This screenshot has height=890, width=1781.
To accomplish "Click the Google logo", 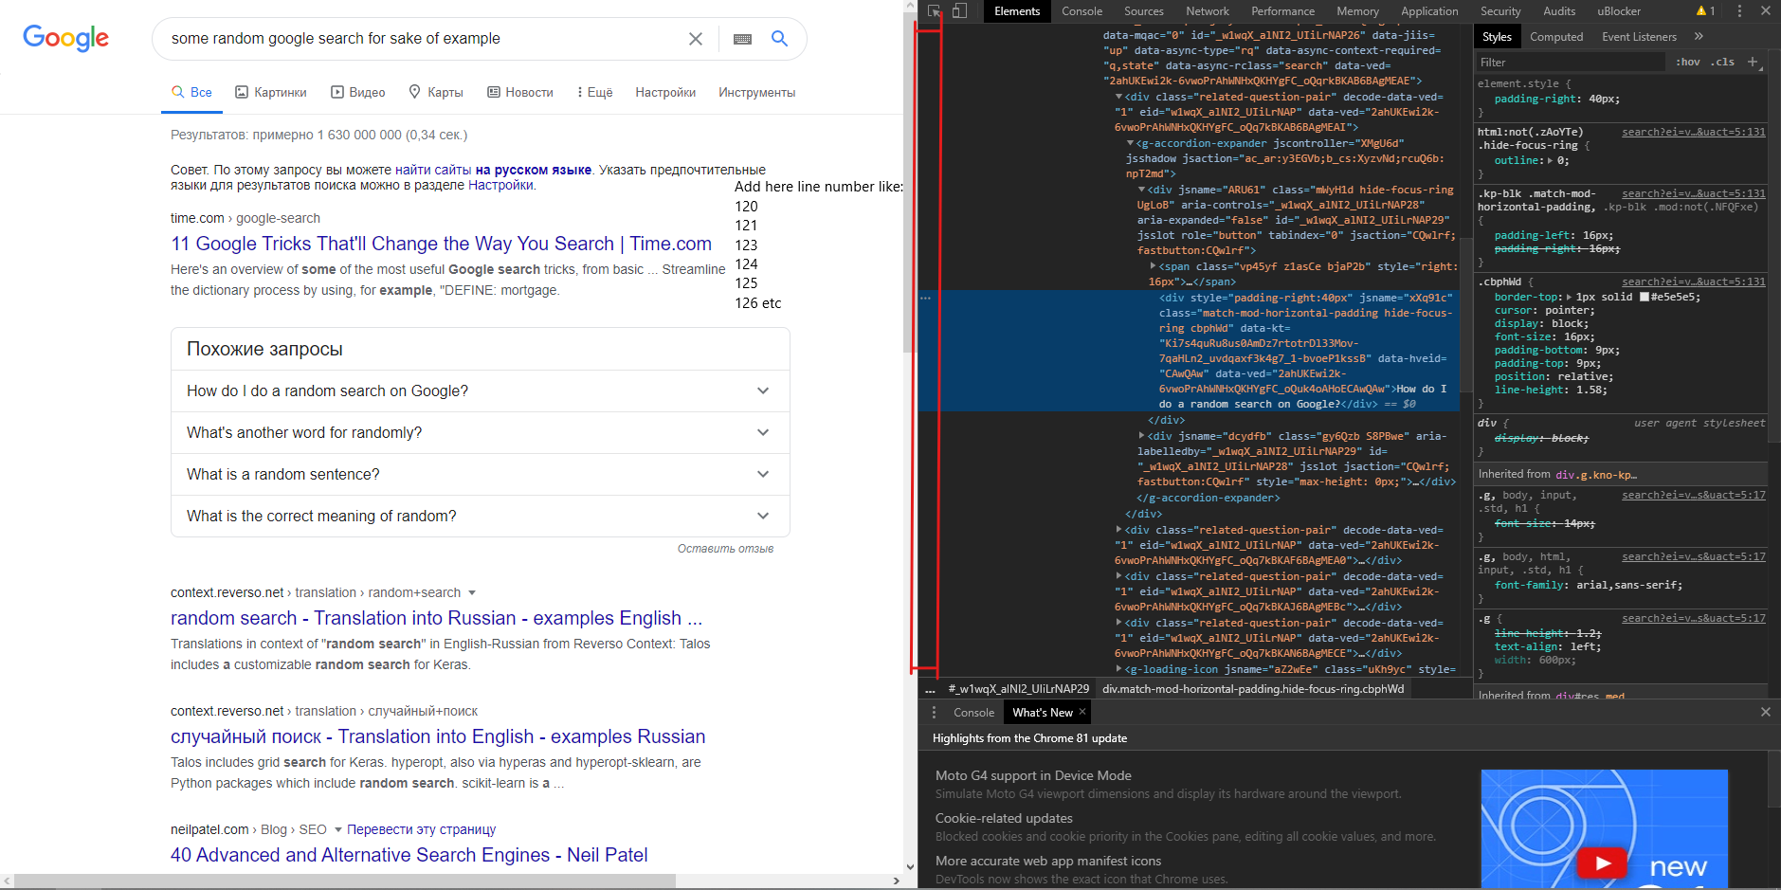I will 65,38.
